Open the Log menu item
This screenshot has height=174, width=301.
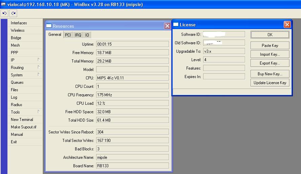click(25, 97)
